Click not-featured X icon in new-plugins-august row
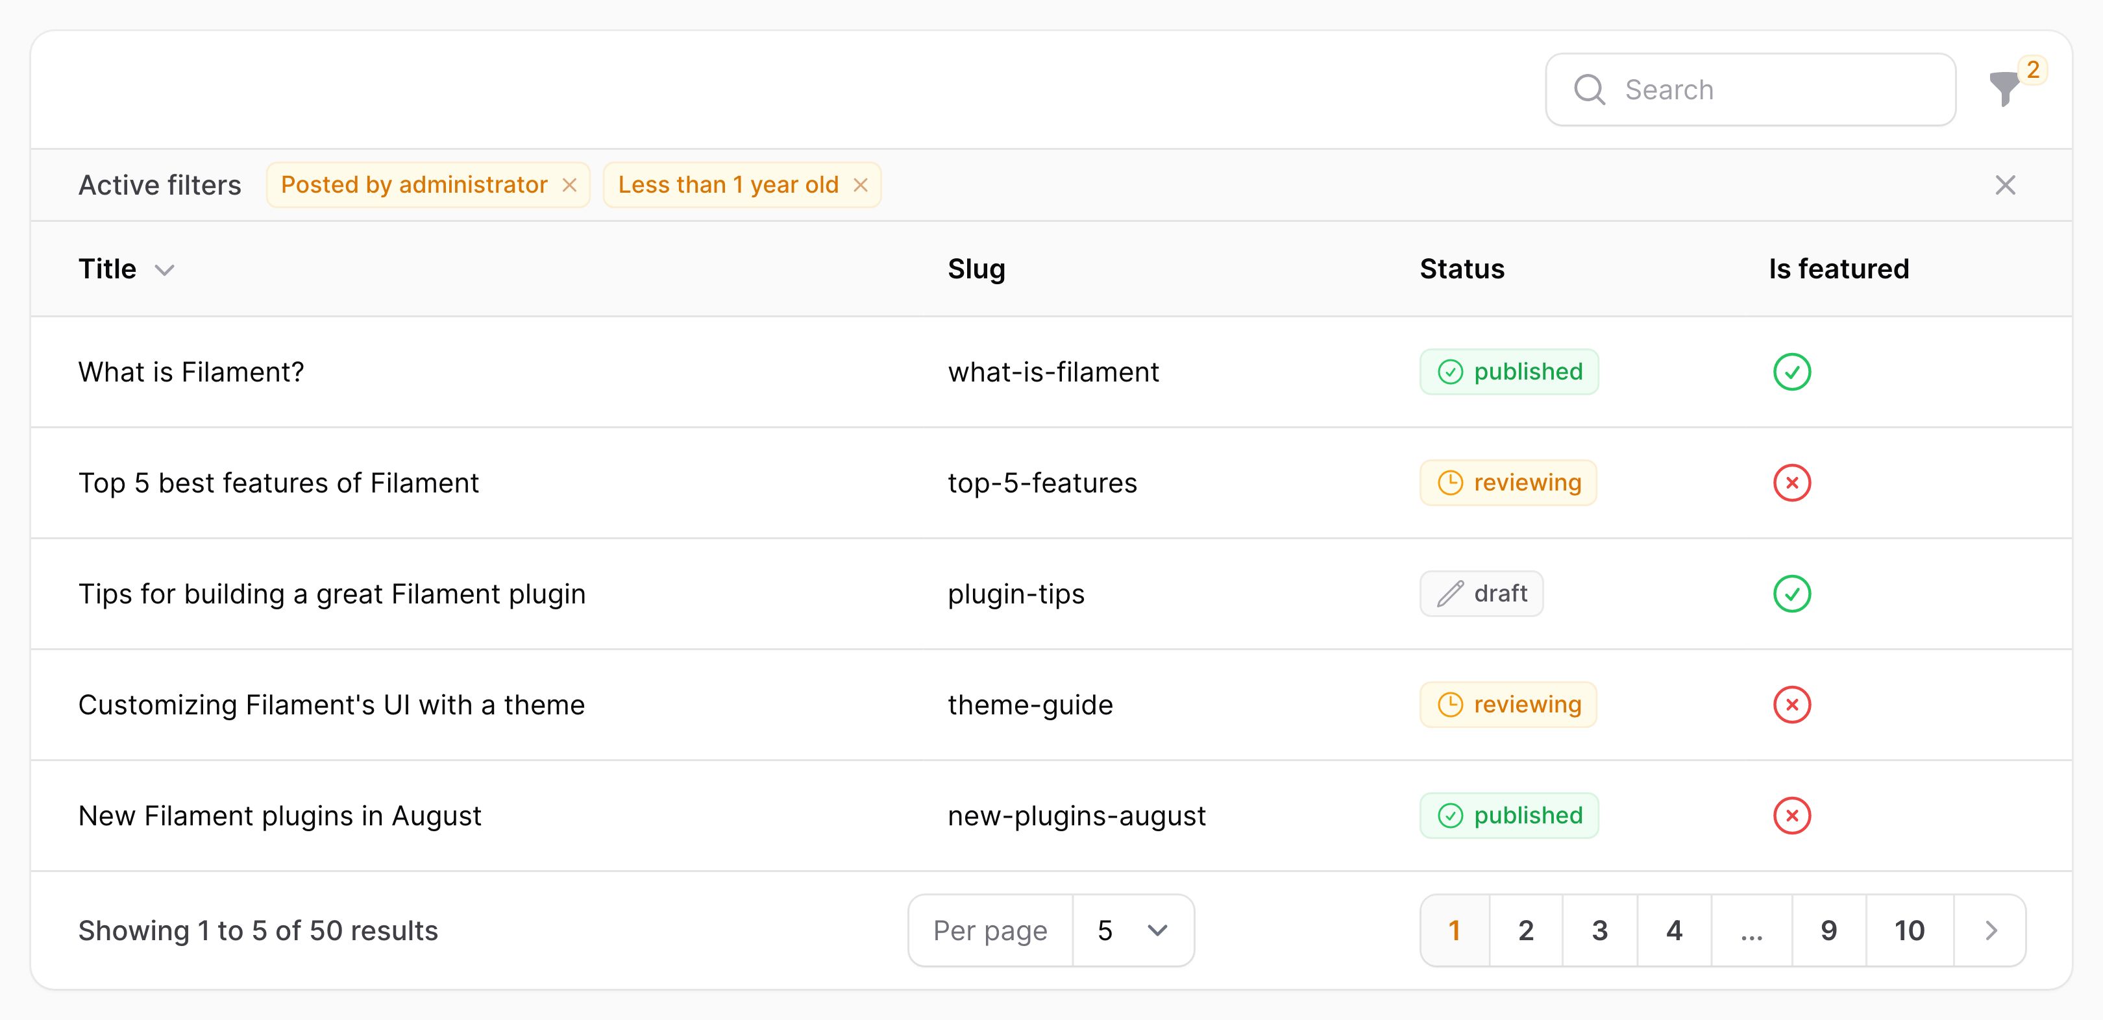The image size is (2103, 1020). [1792, 816]
